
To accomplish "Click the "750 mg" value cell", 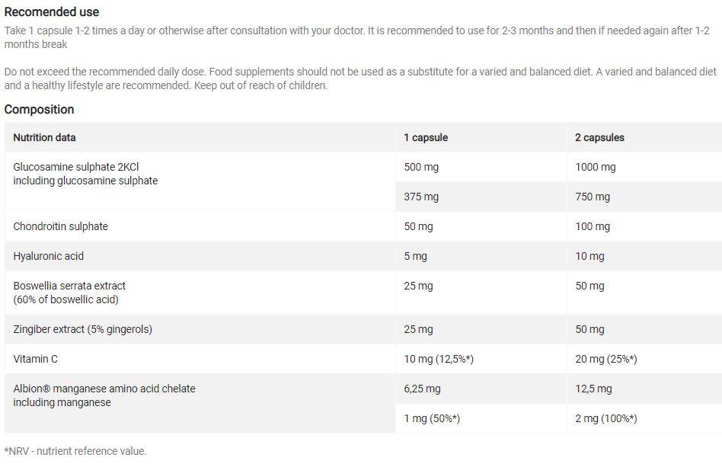I will pyautogui.click(x=593, y=197).
